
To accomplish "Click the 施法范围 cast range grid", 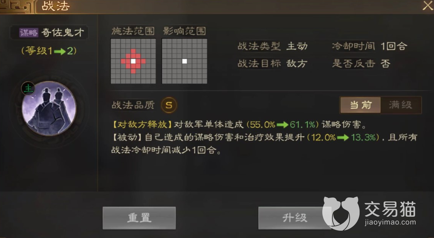I will point(133,61).
